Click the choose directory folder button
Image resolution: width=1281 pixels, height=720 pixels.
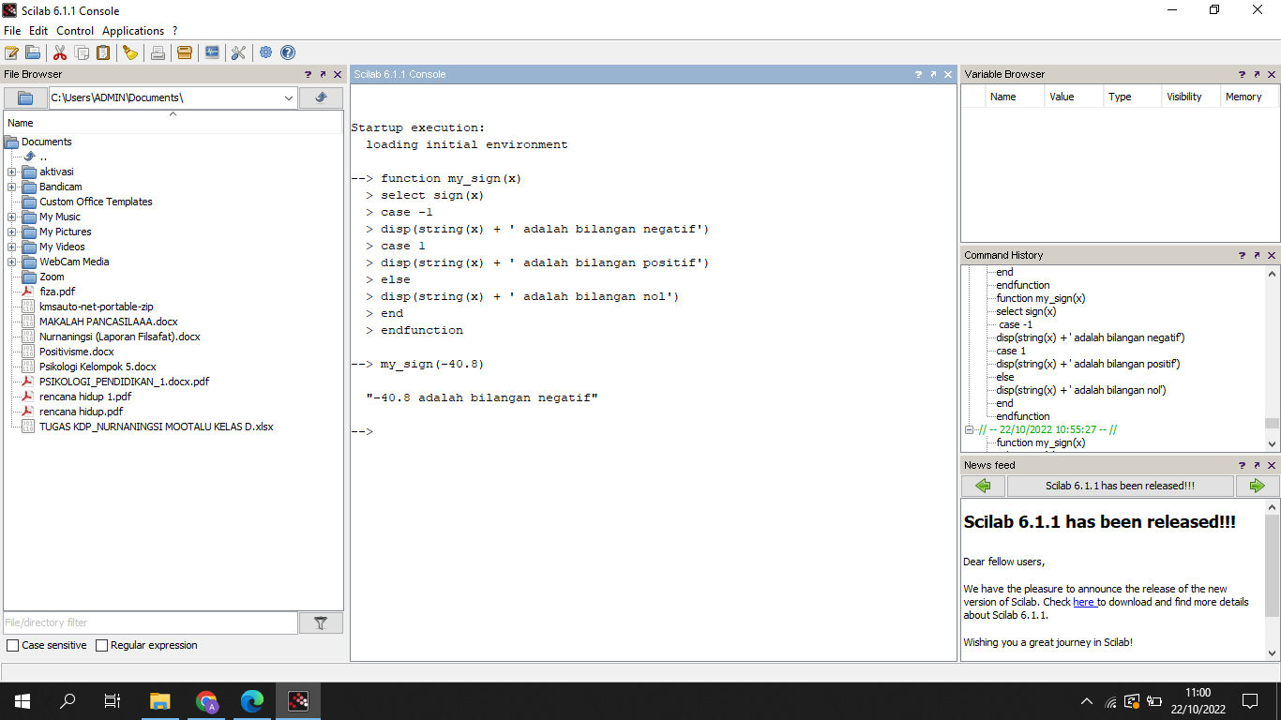click(25, 97)
